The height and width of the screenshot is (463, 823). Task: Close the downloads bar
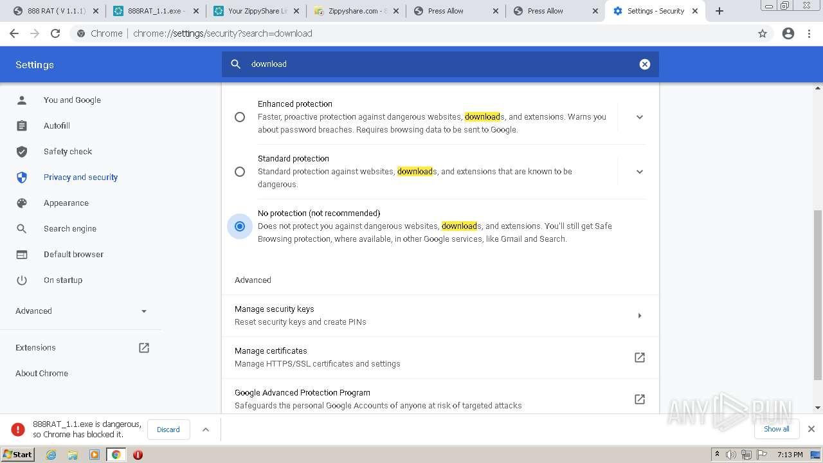pos(811,429)
